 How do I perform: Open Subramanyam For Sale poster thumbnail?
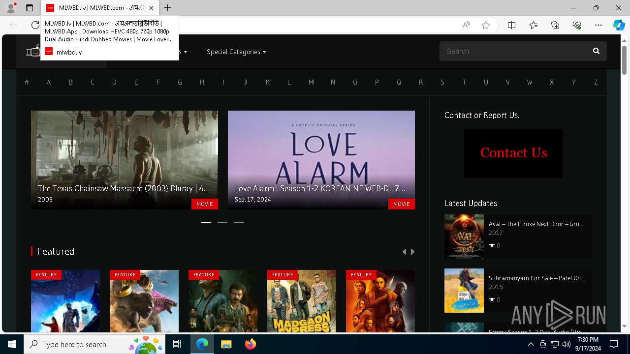click(x=464, y=291)
